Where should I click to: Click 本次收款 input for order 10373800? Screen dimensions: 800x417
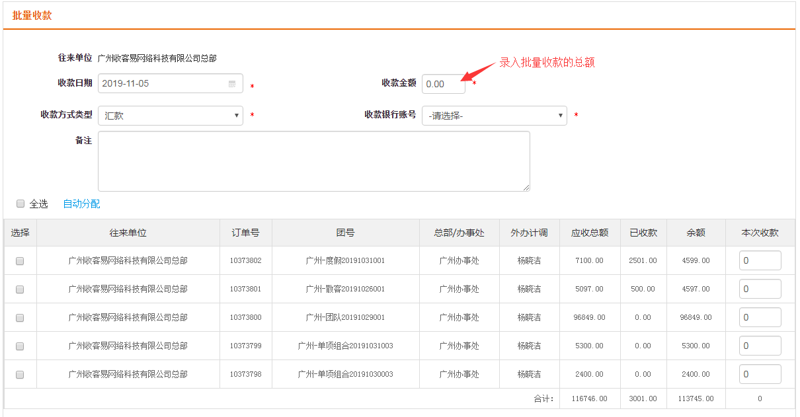click(x=760, y=318)
